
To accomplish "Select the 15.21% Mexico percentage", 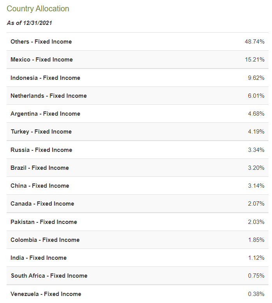I will click(254, 60).
